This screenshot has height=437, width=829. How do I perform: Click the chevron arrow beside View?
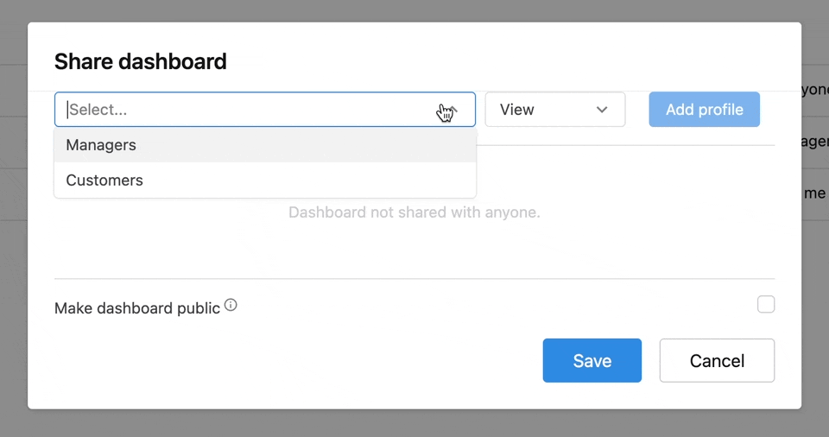[x=602, y=110]
